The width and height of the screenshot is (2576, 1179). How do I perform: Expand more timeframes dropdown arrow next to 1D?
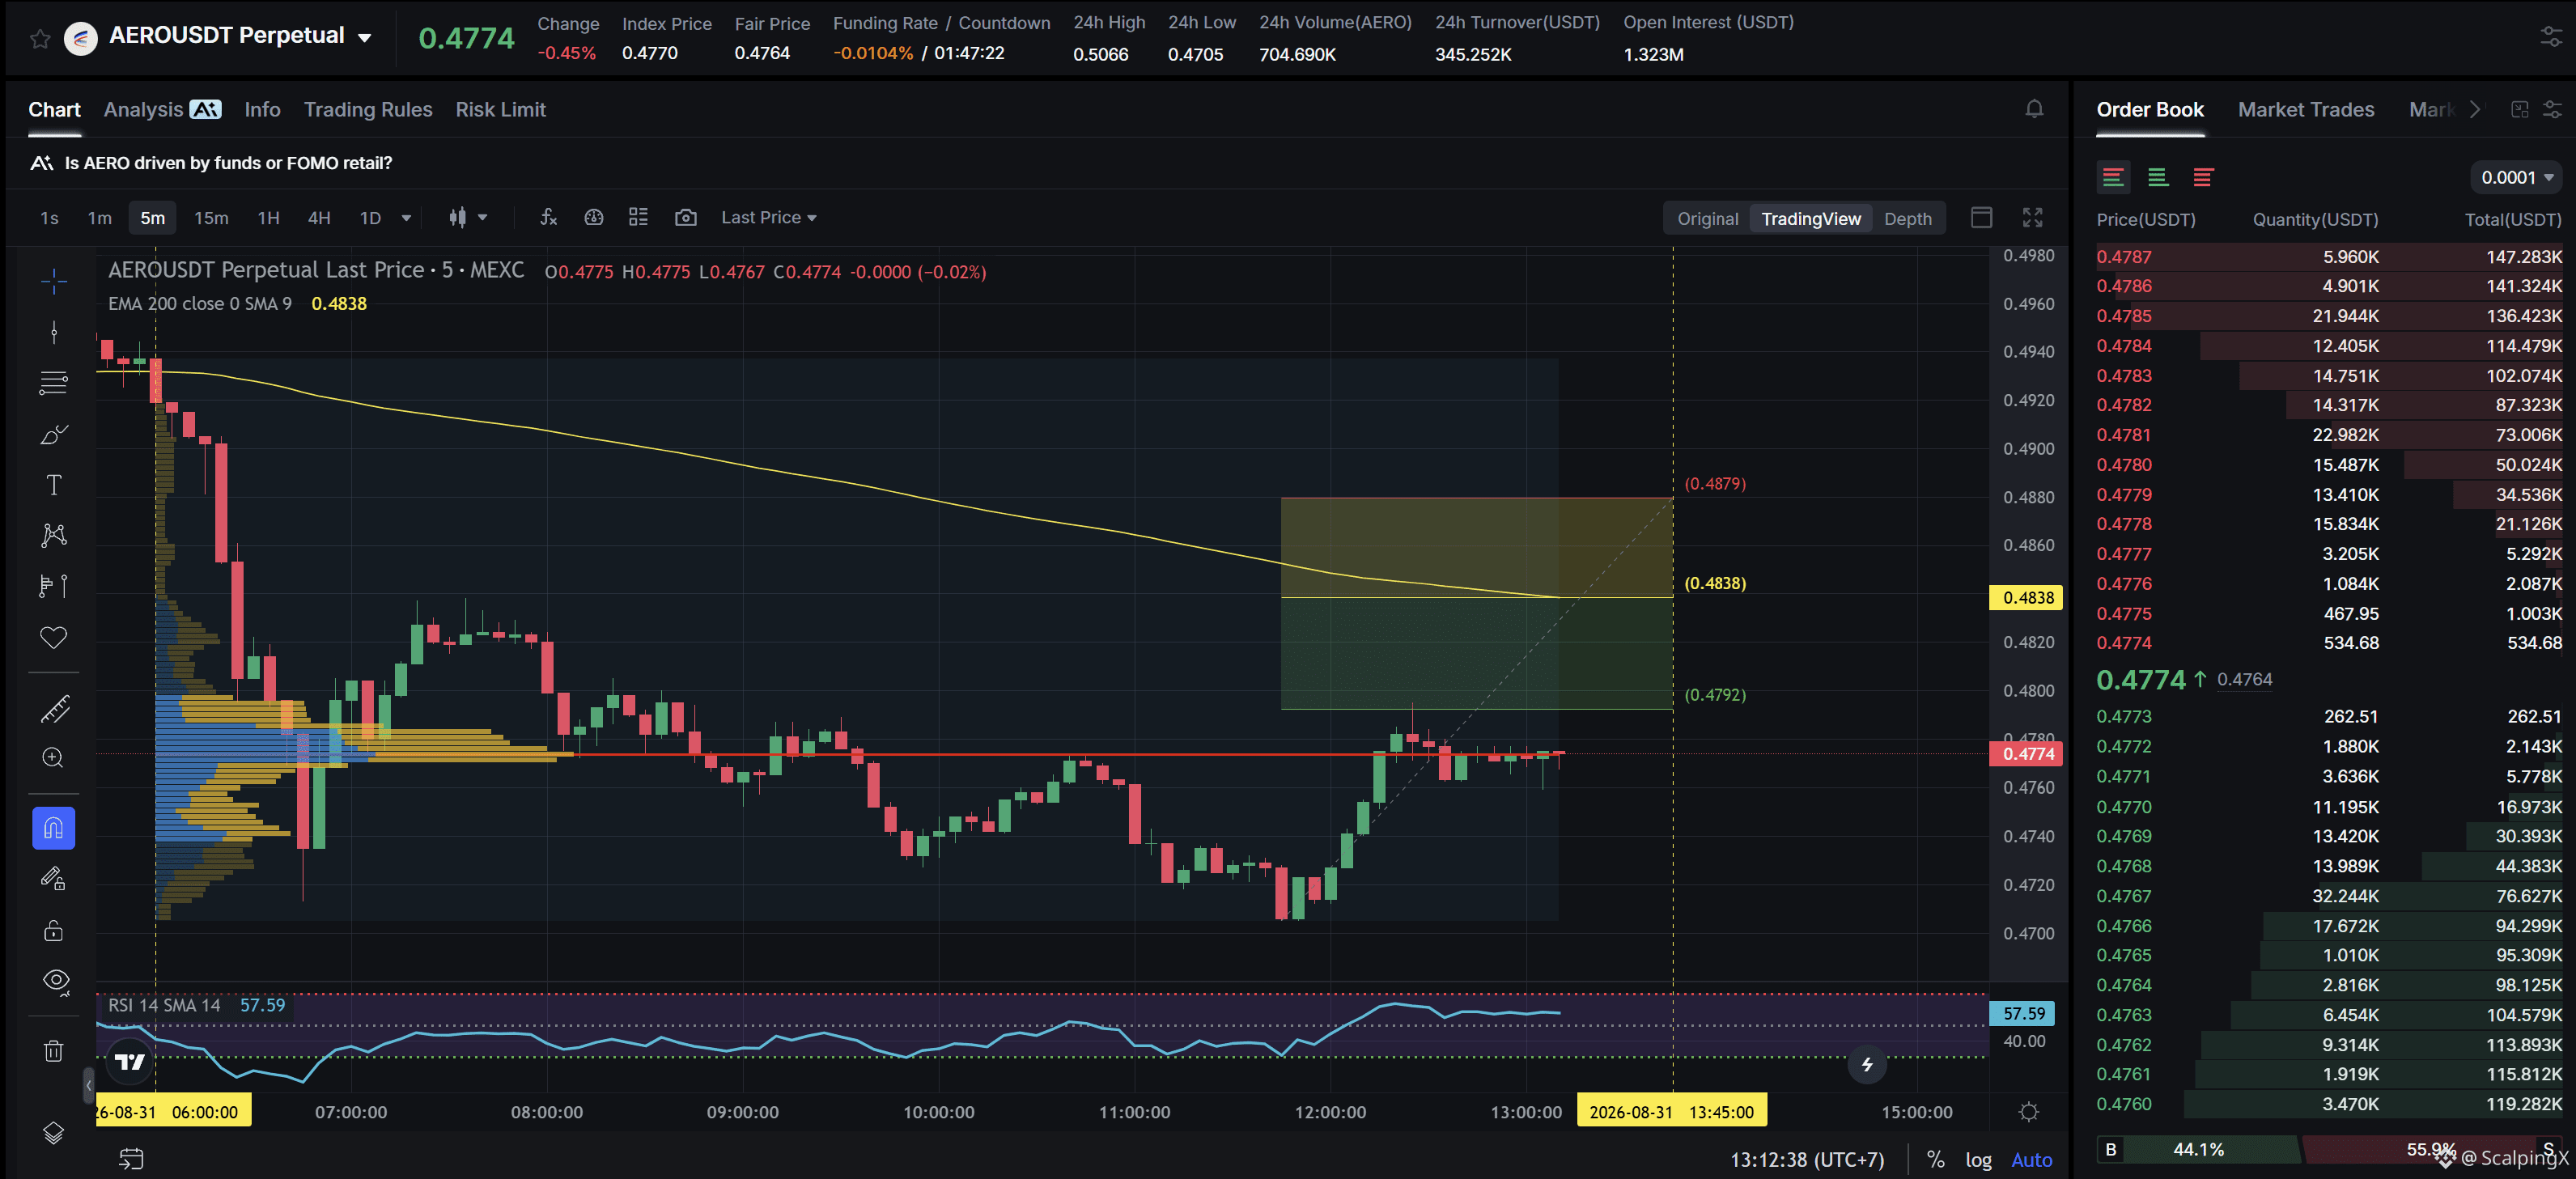[x=406, y=218]
